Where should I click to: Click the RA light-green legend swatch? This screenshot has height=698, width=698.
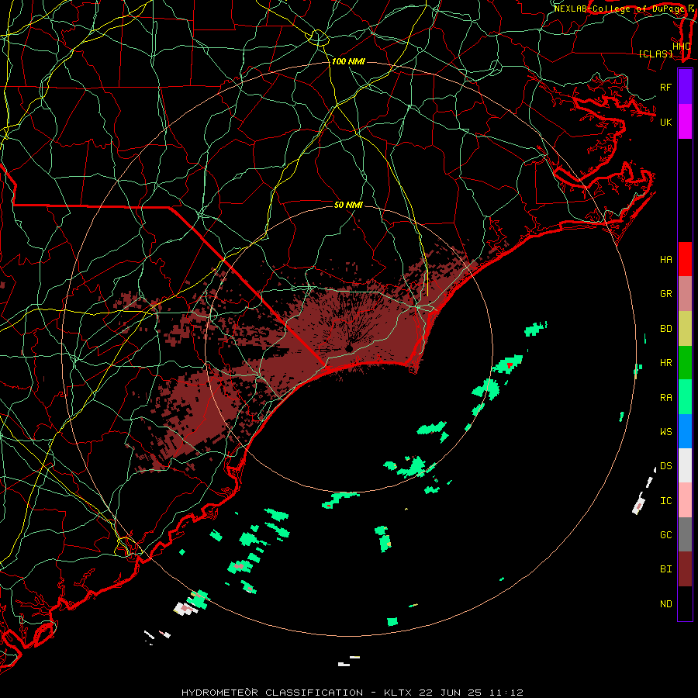pos(685,397)
